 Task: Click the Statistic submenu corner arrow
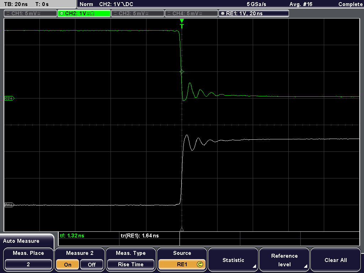pyautogui.click(x=255, y=266)
